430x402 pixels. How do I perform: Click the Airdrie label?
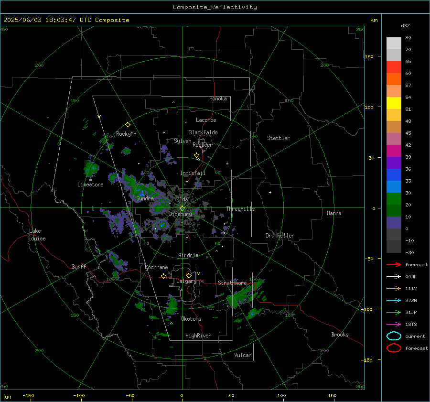(x=188, y=255)
